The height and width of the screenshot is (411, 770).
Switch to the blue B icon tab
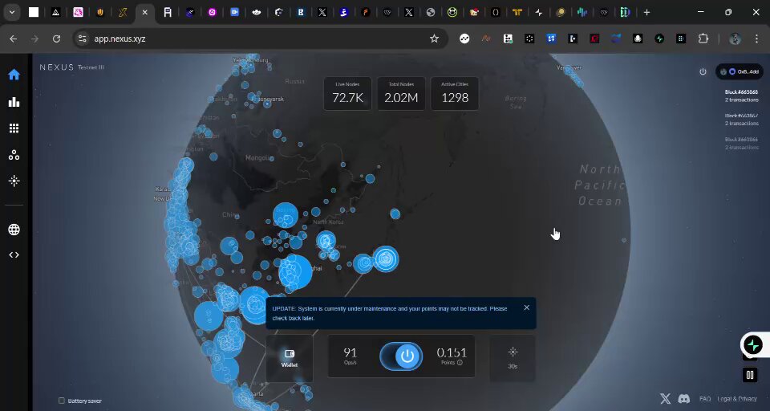click(x=301, y=13)
